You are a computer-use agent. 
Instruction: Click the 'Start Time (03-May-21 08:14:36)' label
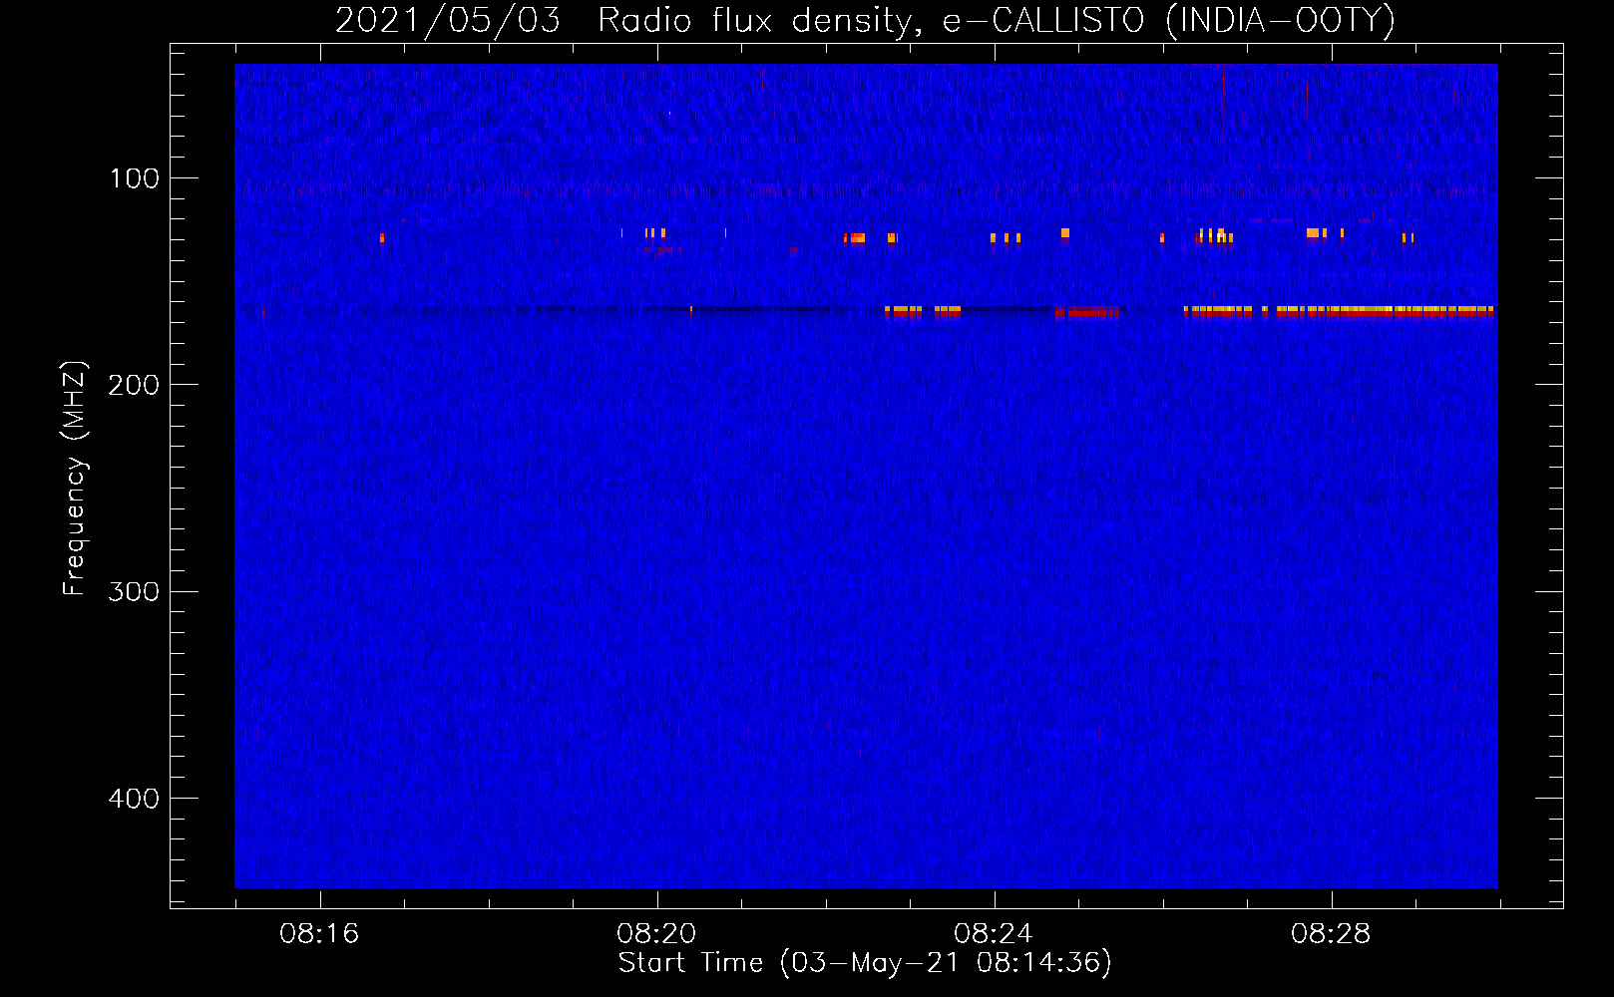865,963
